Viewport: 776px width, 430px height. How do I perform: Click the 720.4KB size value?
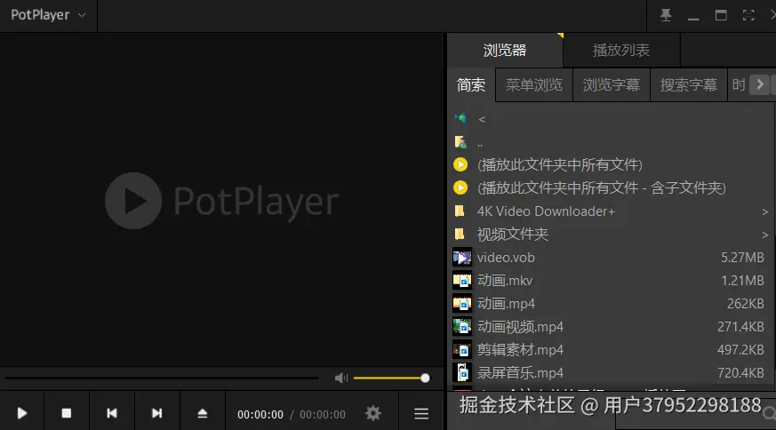740,372
